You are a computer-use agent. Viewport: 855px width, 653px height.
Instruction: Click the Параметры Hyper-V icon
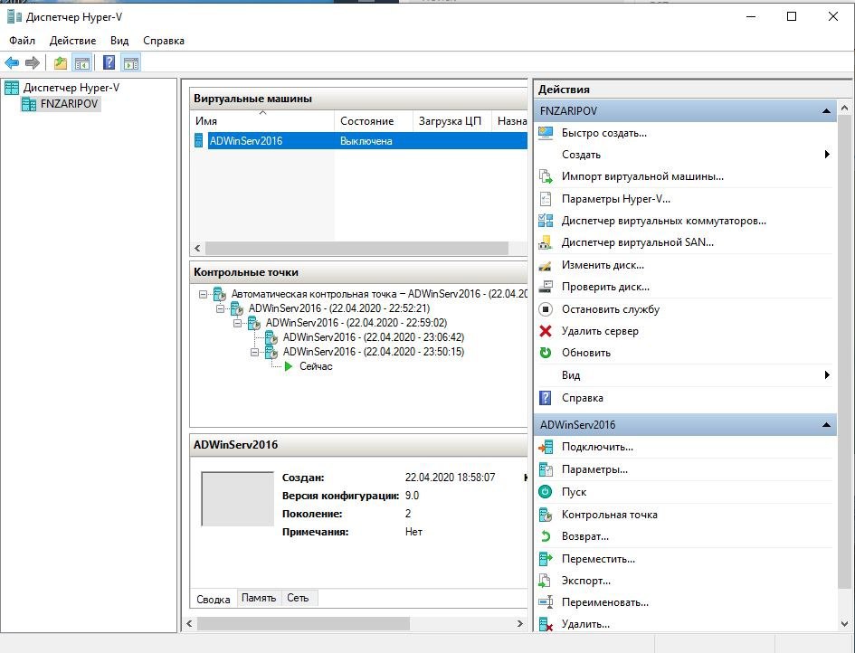coord(546,199)
